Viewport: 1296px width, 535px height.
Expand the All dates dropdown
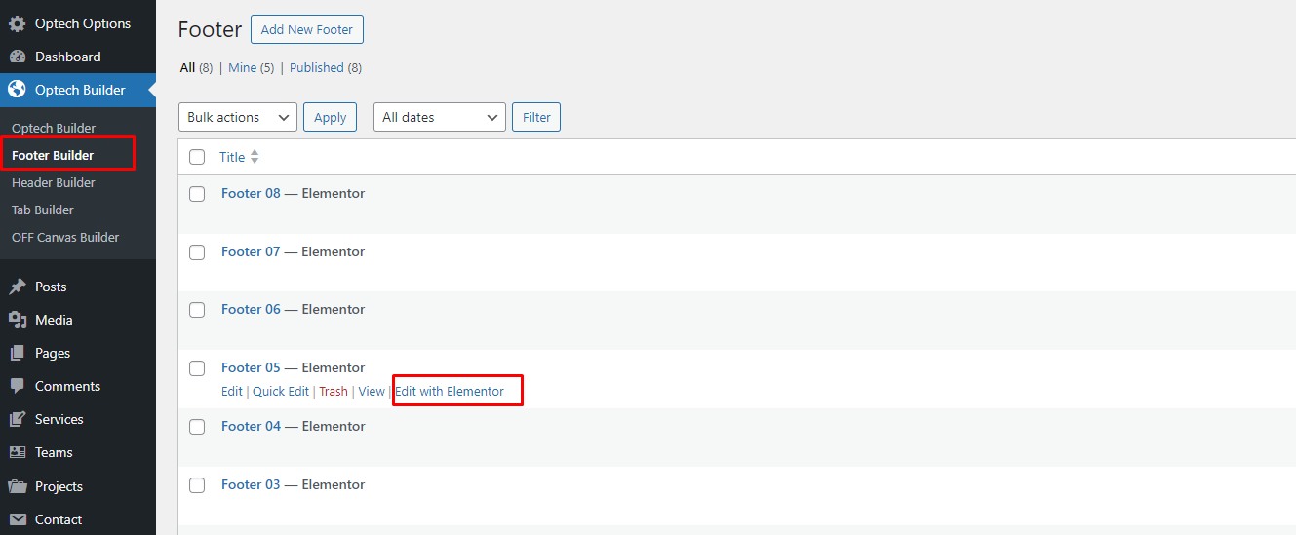439,117
